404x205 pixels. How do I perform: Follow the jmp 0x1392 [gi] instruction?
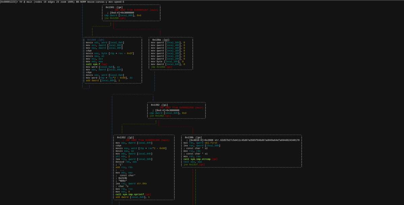click(162, 67)
